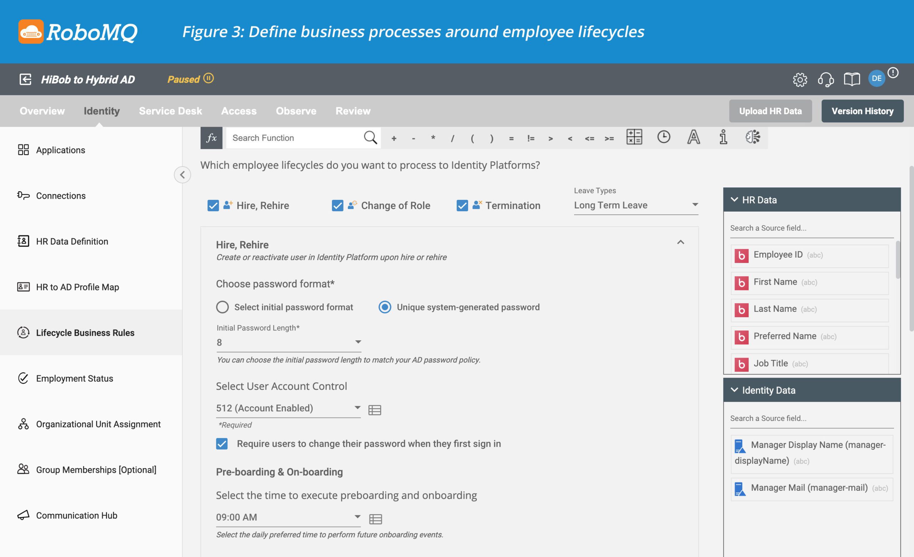The height and width of the screenshot is (557, 914).
Task: Click the support headset icon
Action: pyautogui.click(x=825, y=79)
